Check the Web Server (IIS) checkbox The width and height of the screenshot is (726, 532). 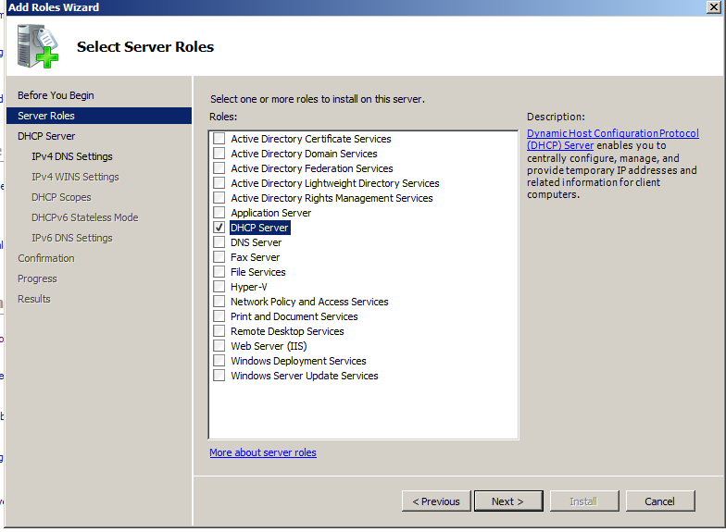[219, 346]
